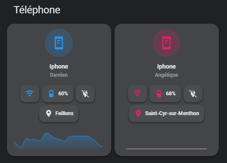Click Damien's unplugged charger icon chip

point(85,94)
